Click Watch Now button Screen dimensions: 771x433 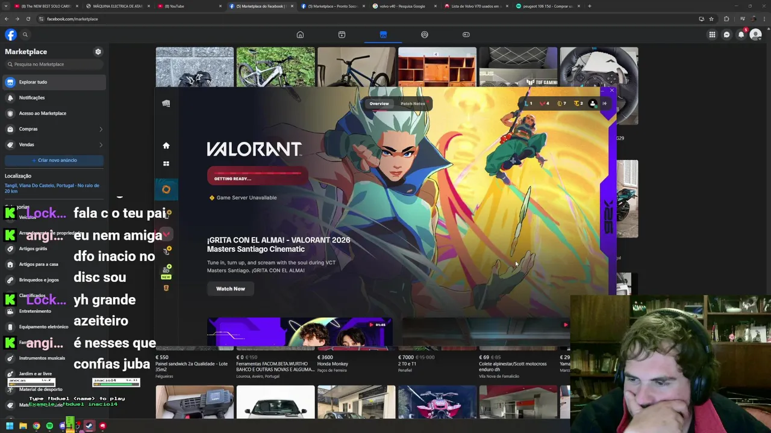(x=231, y=289)
